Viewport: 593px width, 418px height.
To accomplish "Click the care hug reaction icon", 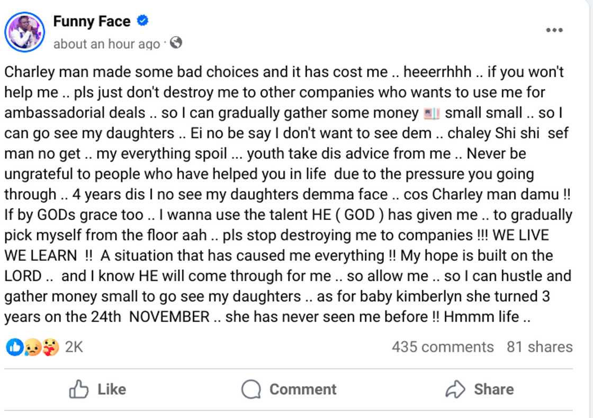I will tap(51, 347).
